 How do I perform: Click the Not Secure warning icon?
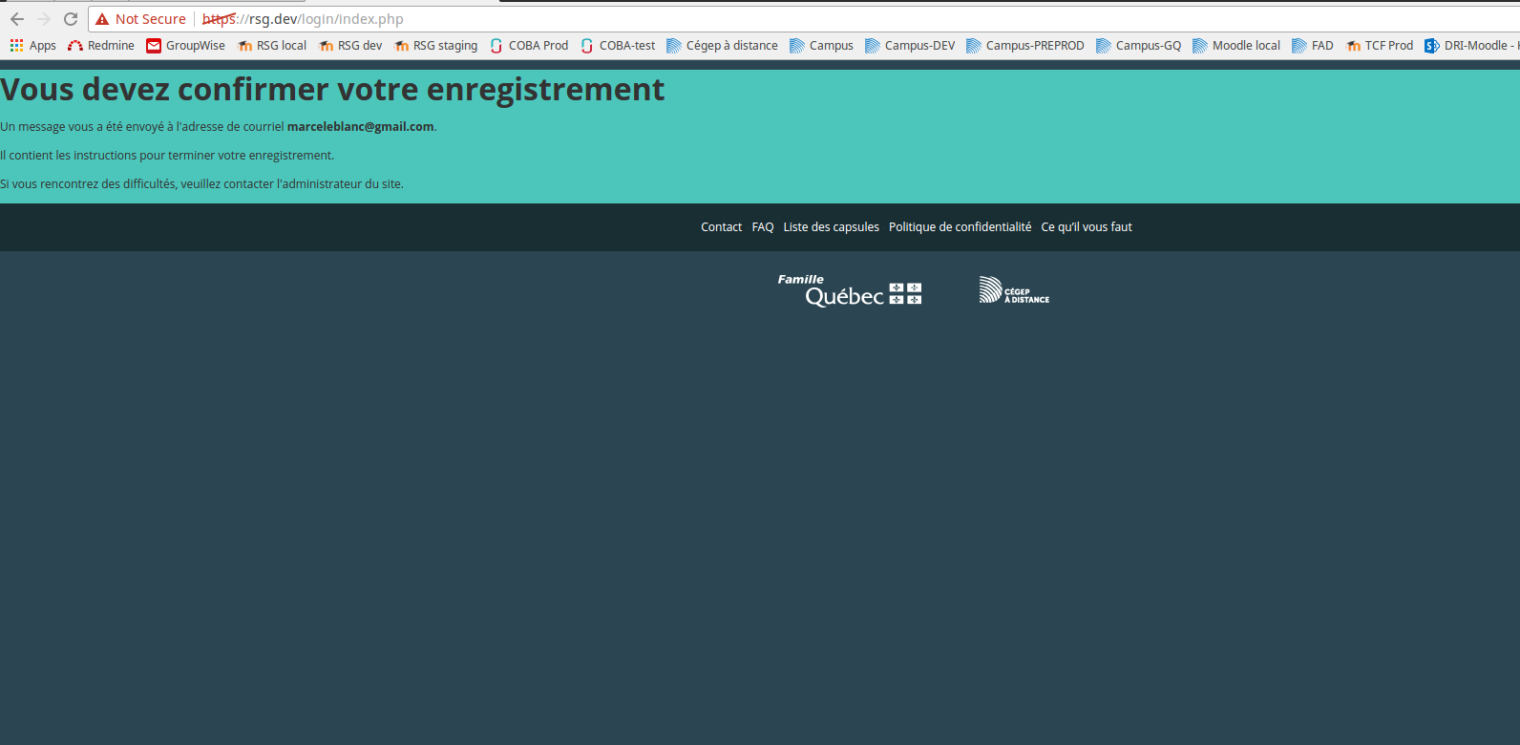click(x=102, y=19)
